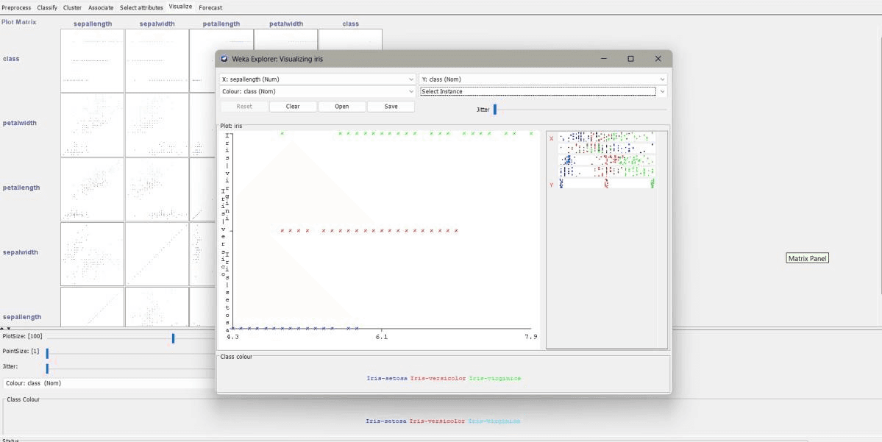Click the Clear button
Image resolution: width=882 pixels, height=442 pixels.
coord(293,107)
